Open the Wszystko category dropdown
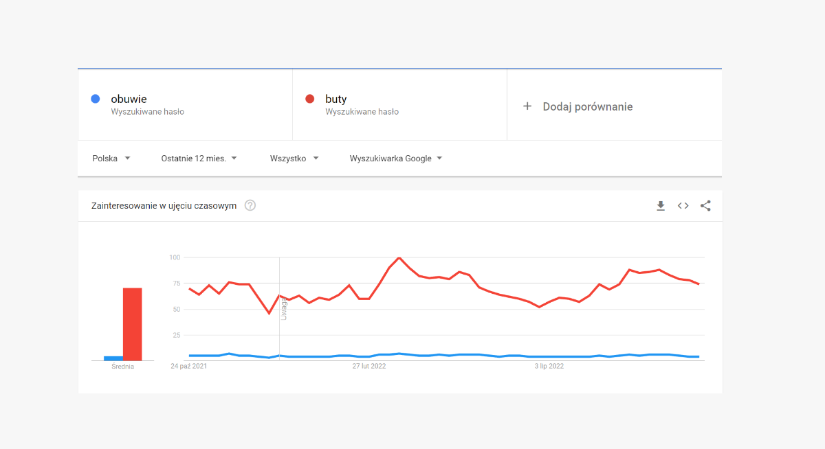The width and height of the screenshot is (825, 449). point(294,159)
